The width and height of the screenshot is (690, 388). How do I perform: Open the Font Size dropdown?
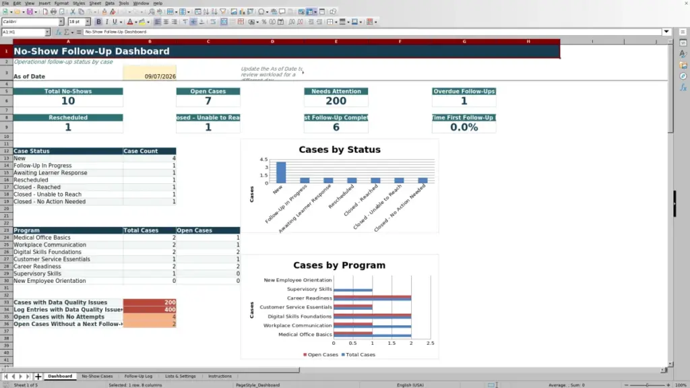[x=88, y=22]
